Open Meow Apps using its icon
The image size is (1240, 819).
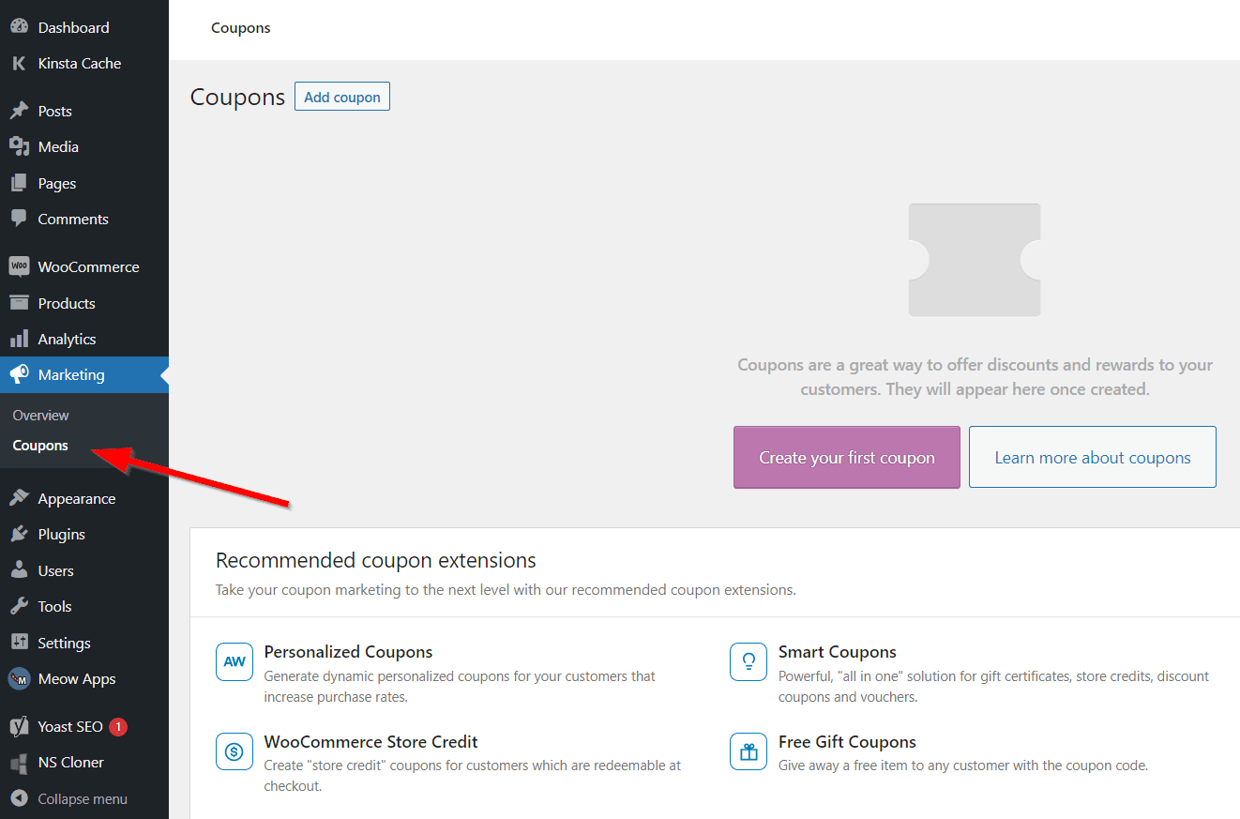19,678
